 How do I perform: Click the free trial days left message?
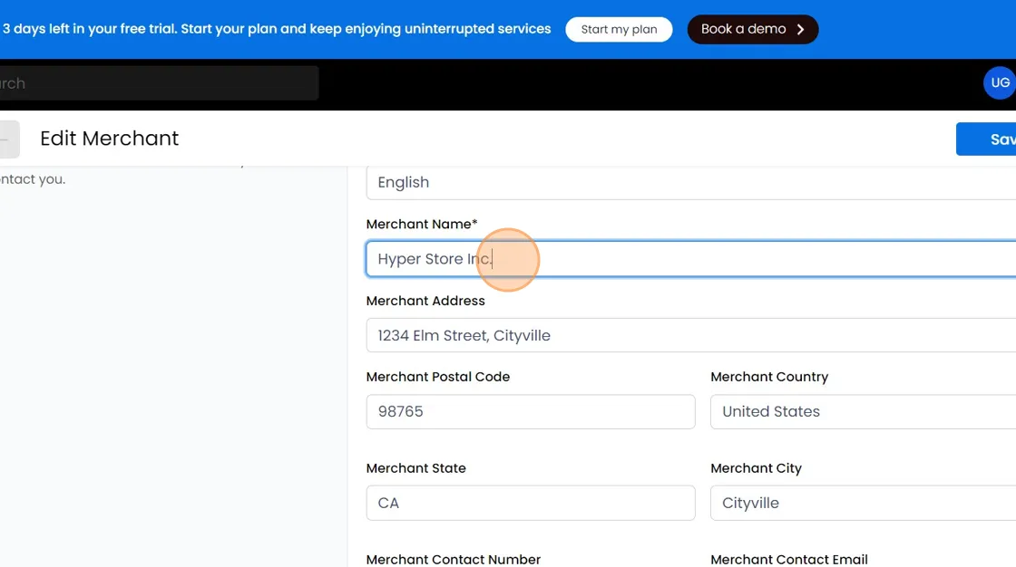coord(277,29)
